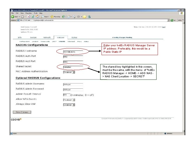This screenshot has width=195, height=146.
Task: Open the Access Lists sub-tab
Action: (45, 41)
